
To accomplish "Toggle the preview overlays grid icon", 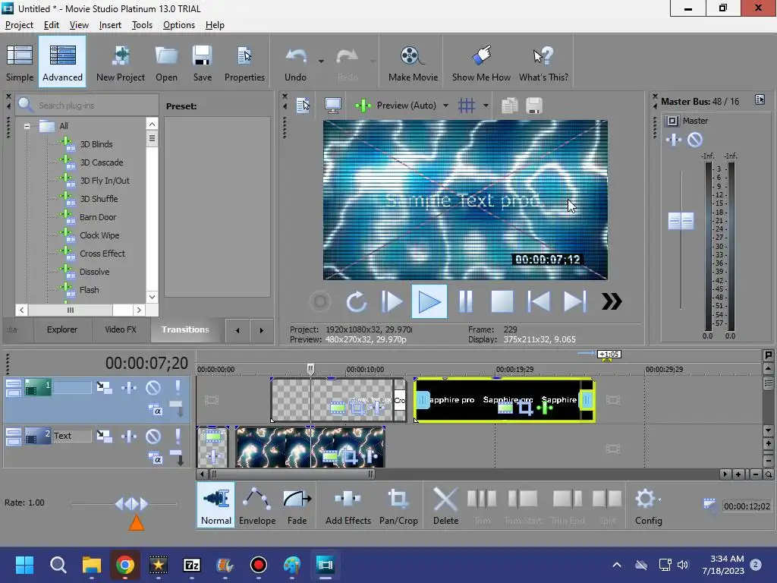I will [x=467, y=106].
